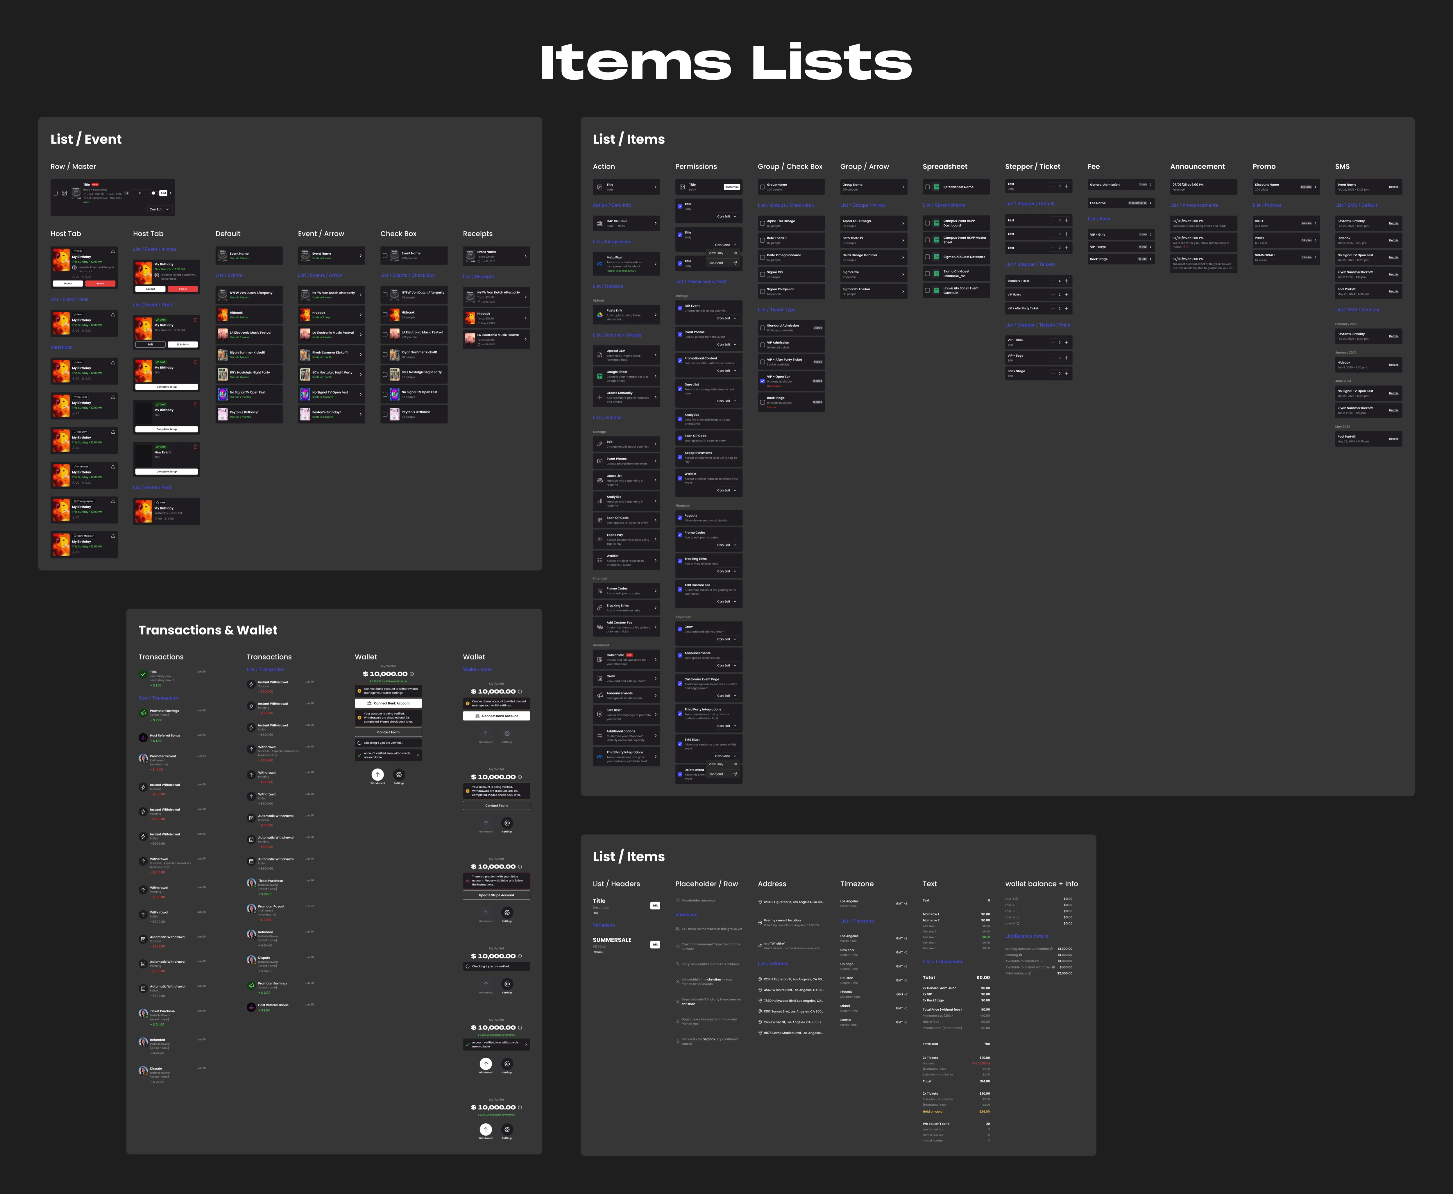Open LA Electronic Music Festval receipt Total: $38.00
Viewport: 1453px width, 1194px height.
pyautogui.click(x=496, y=339)
